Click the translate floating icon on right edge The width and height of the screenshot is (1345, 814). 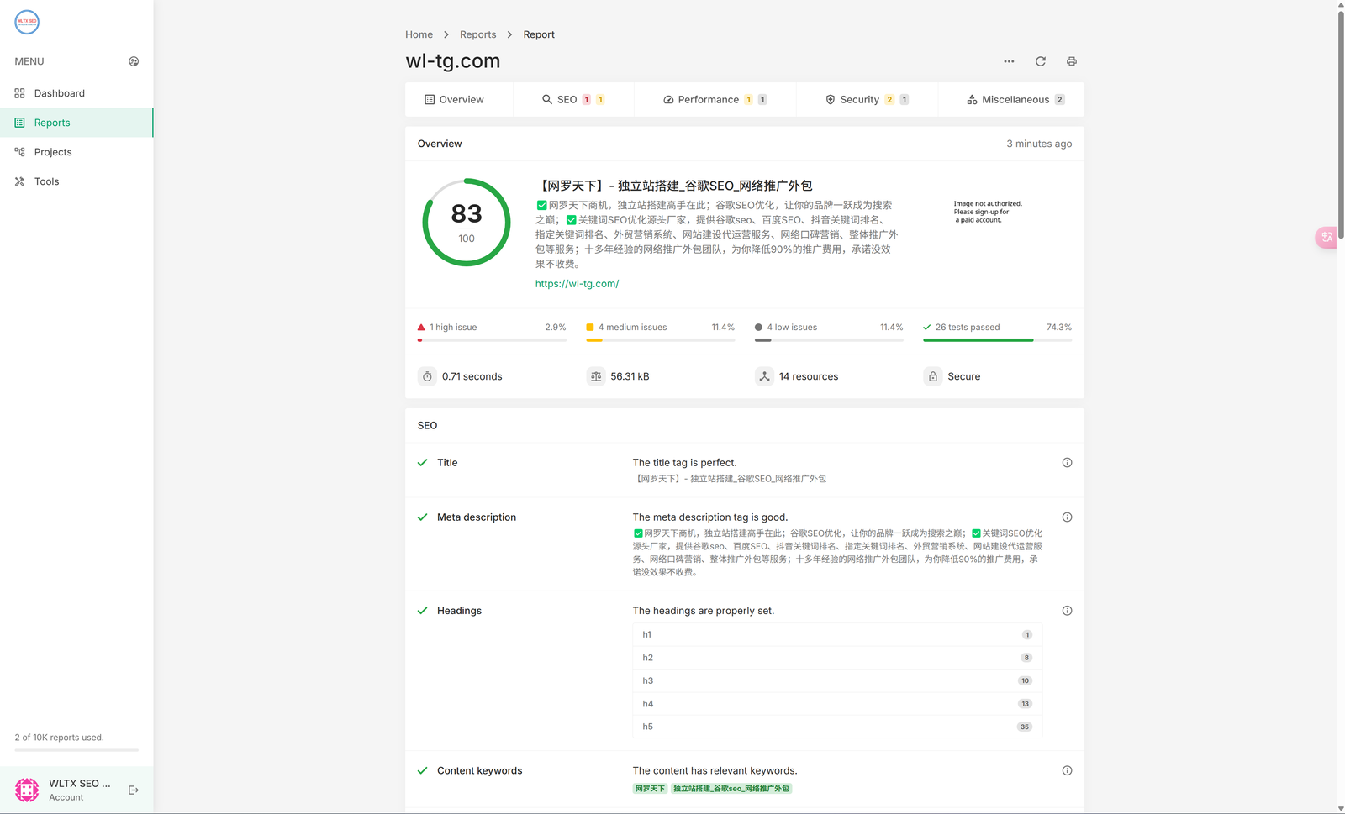tap(1327, 238)
